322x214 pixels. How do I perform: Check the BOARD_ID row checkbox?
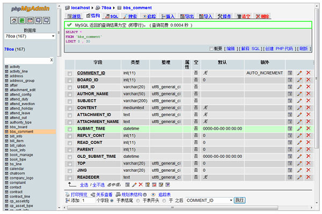pos(70,80)
